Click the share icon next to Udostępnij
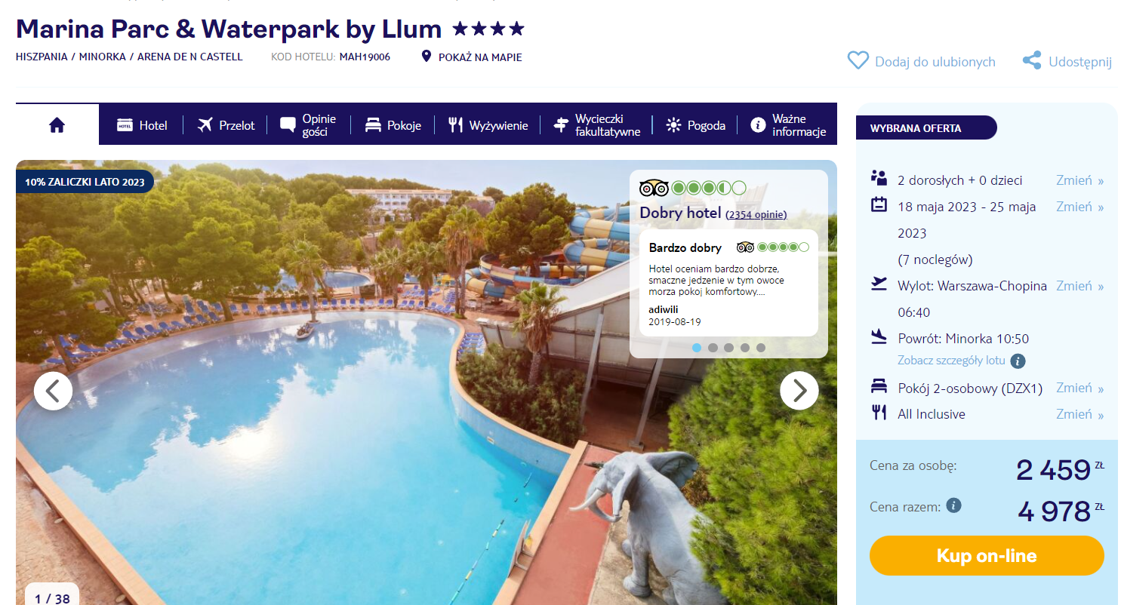Screen dimensions: 1121x605 tap(1032, 61)
